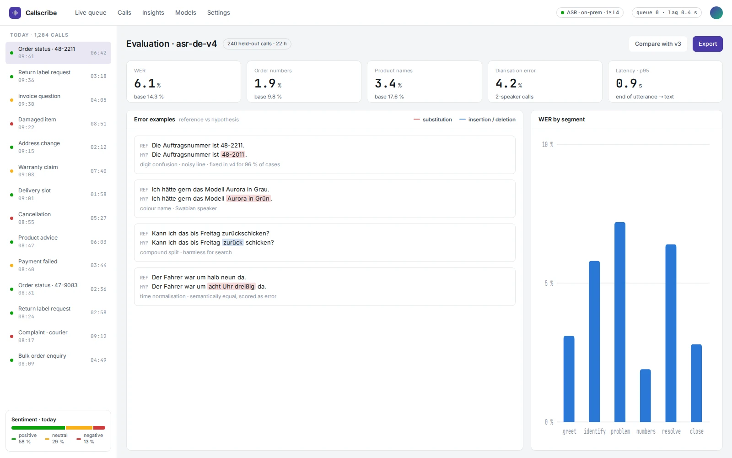Open the Models tab
Screen dimensions: 732x458
186,13
